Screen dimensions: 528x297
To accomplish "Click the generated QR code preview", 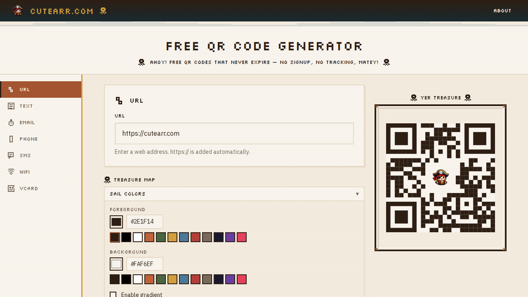I will tap(441, 178).
